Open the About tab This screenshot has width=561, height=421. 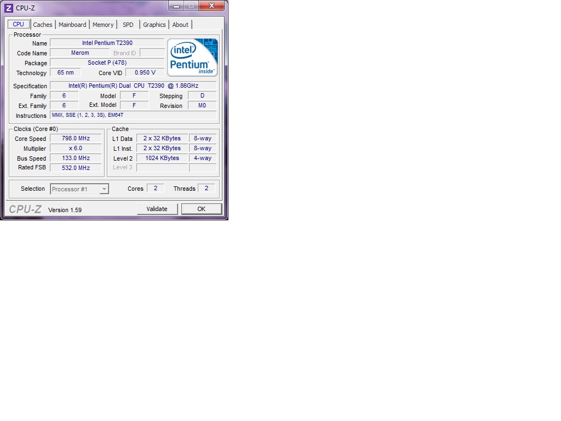tap(180, 25)
